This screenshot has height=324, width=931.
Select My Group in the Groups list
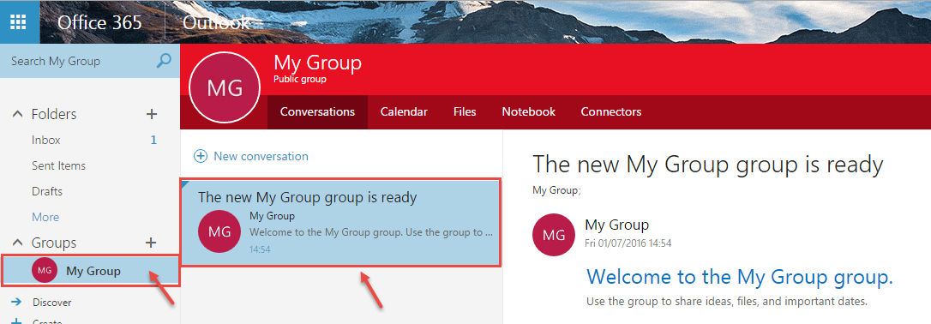click(x=90, y=271)
